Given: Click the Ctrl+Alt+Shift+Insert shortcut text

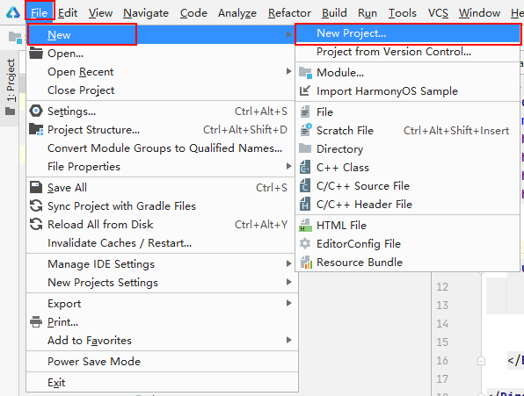Looking at the screenshot, I should 456,131.
